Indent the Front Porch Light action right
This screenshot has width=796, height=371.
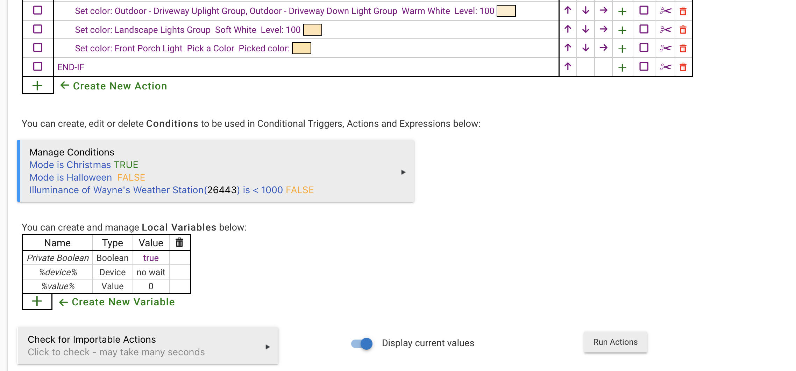pyautogui.click(x=604, y=48)
